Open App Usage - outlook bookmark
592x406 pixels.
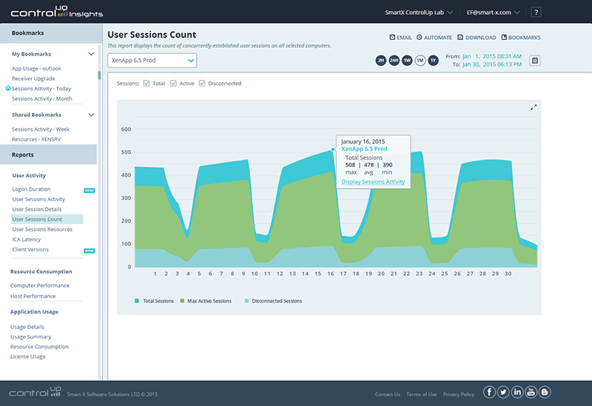36,68
